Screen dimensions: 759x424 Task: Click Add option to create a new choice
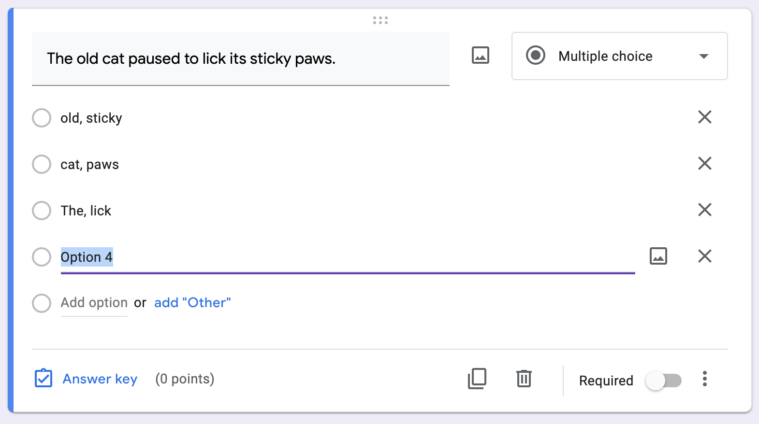(x=94, y=302)
